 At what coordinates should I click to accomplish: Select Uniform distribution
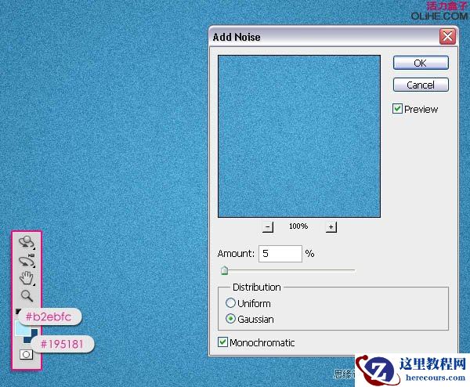(x=230, y=303)
